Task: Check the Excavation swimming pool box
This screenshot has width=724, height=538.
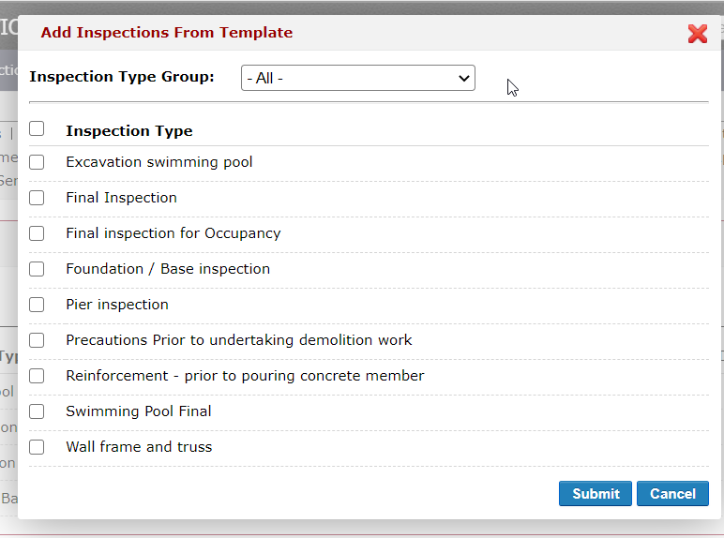Action: [37, 162]
